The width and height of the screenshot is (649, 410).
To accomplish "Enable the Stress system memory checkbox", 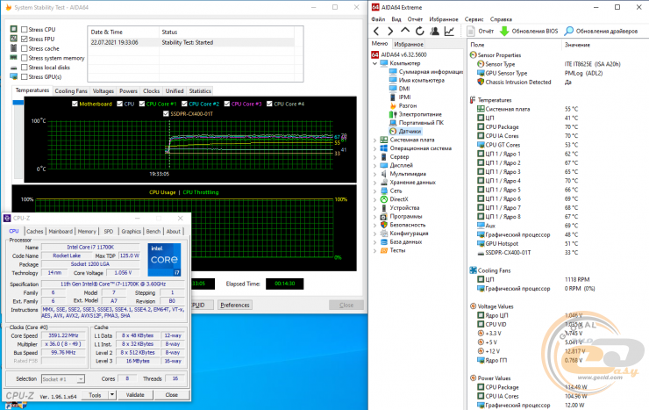I will point(25,58).
